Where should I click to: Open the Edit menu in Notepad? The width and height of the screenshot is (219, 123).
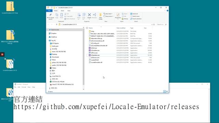tap(19, 87)
